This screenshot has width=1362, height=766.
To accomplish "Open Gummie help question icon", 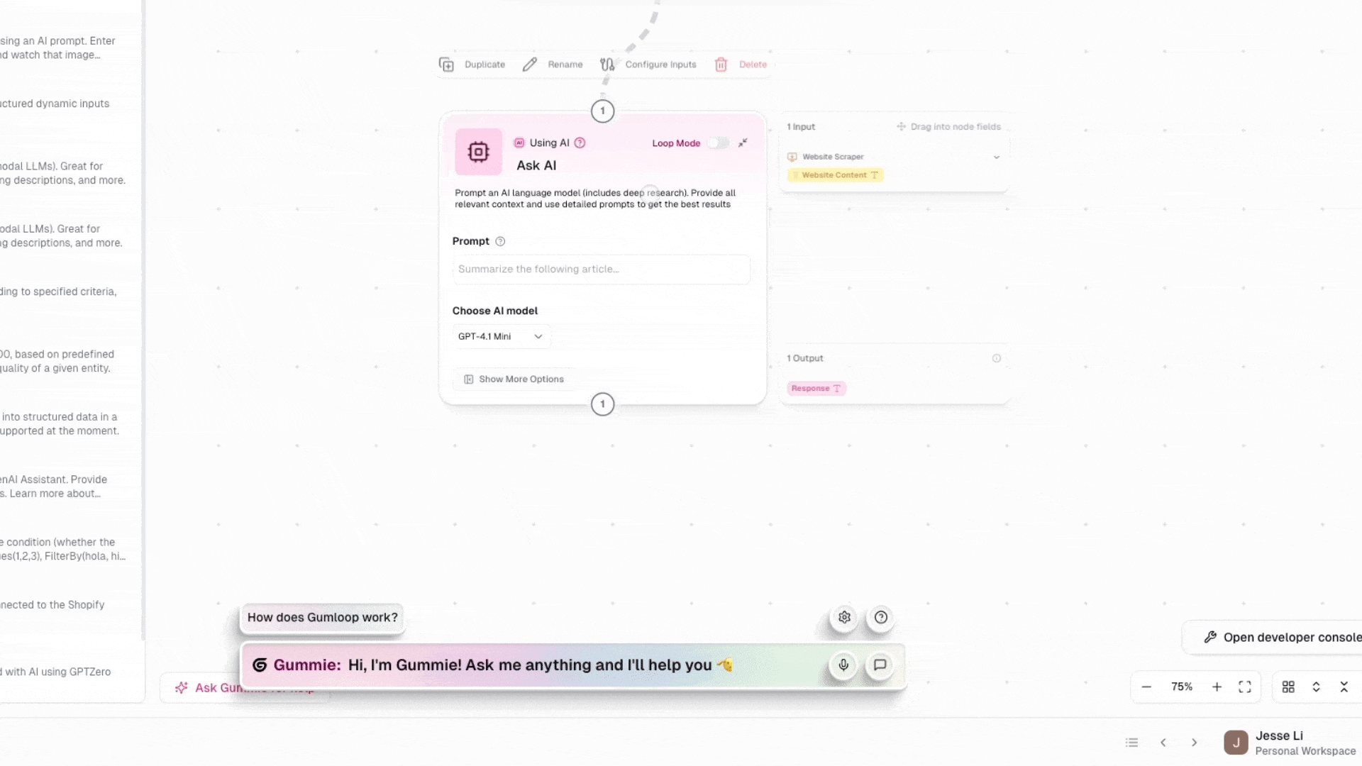I will pyautogui.click(x=880, y=617).
